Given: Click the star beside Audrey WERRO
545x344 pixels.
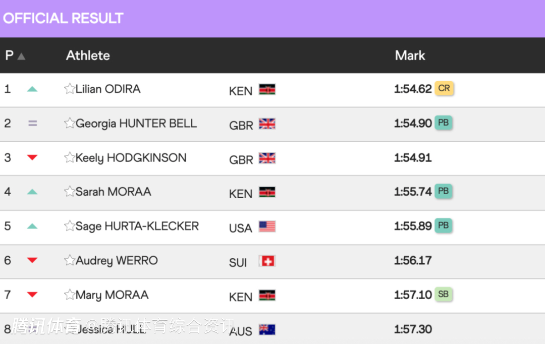Looking at the screenshot, I should [x=70, y=260].
